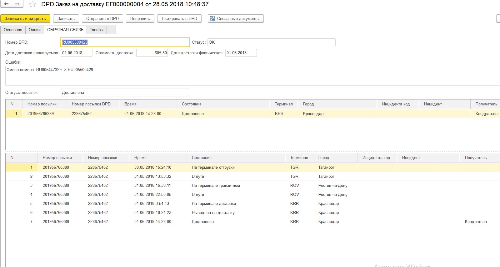The height and width of the screenshot is (267, 500).
Task: Select row with time 31.05.2018 22:50:05
Action: pyautogui.click(x=252, y=195)
